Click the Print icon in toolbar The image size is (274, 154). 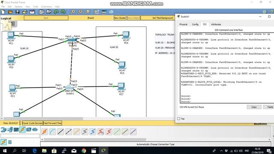(x=25, y=12)
